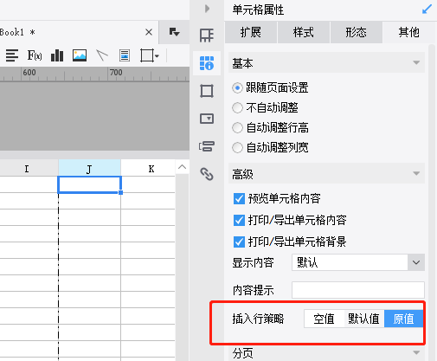Close the Book1 tab
This screenshot has height=361, width=437.
(x=149, y=32)
